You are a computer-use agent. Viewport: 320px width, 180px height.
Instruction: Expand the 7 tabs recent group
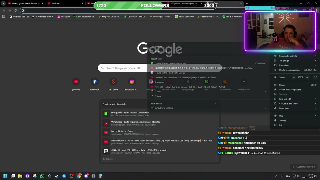tap(208, 91)
